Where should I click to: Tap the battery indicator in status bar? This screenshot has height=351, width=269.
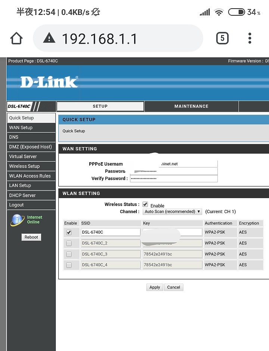(x=236, y=12)
